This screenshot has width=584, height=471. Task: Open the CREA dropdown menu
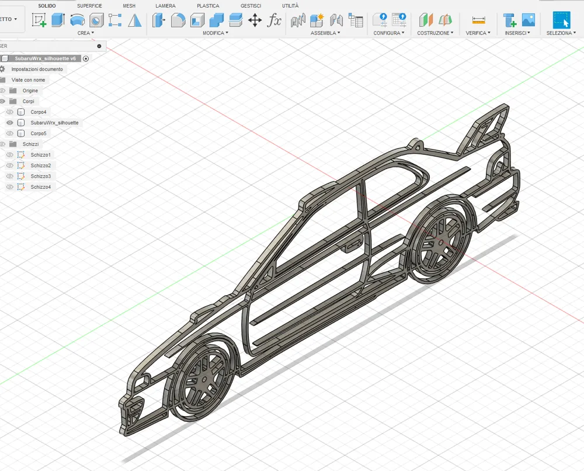pyautogui.click(x=86, y=33)
